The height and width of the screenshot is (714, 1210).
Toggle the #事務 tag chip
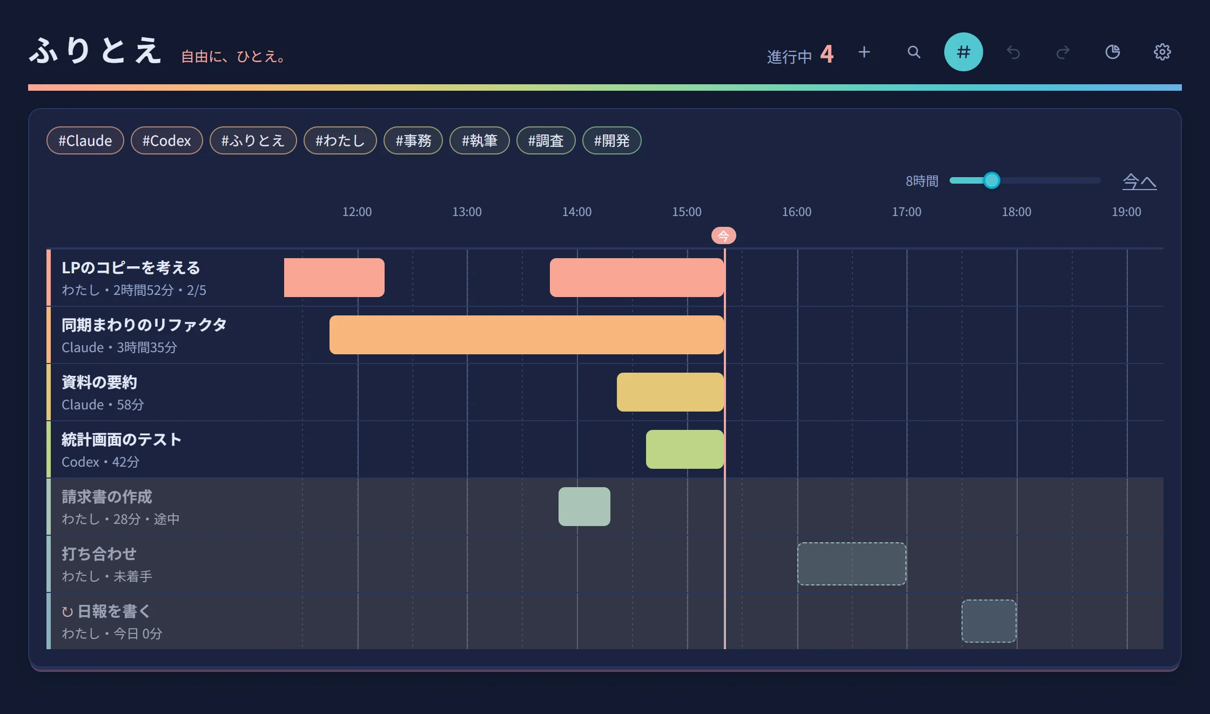tap(413, 140)
